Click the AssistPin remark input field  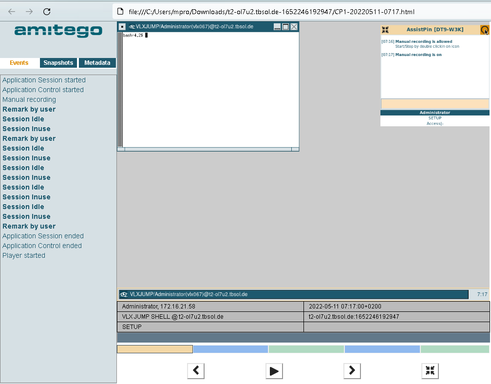click(x=434, y=104)
